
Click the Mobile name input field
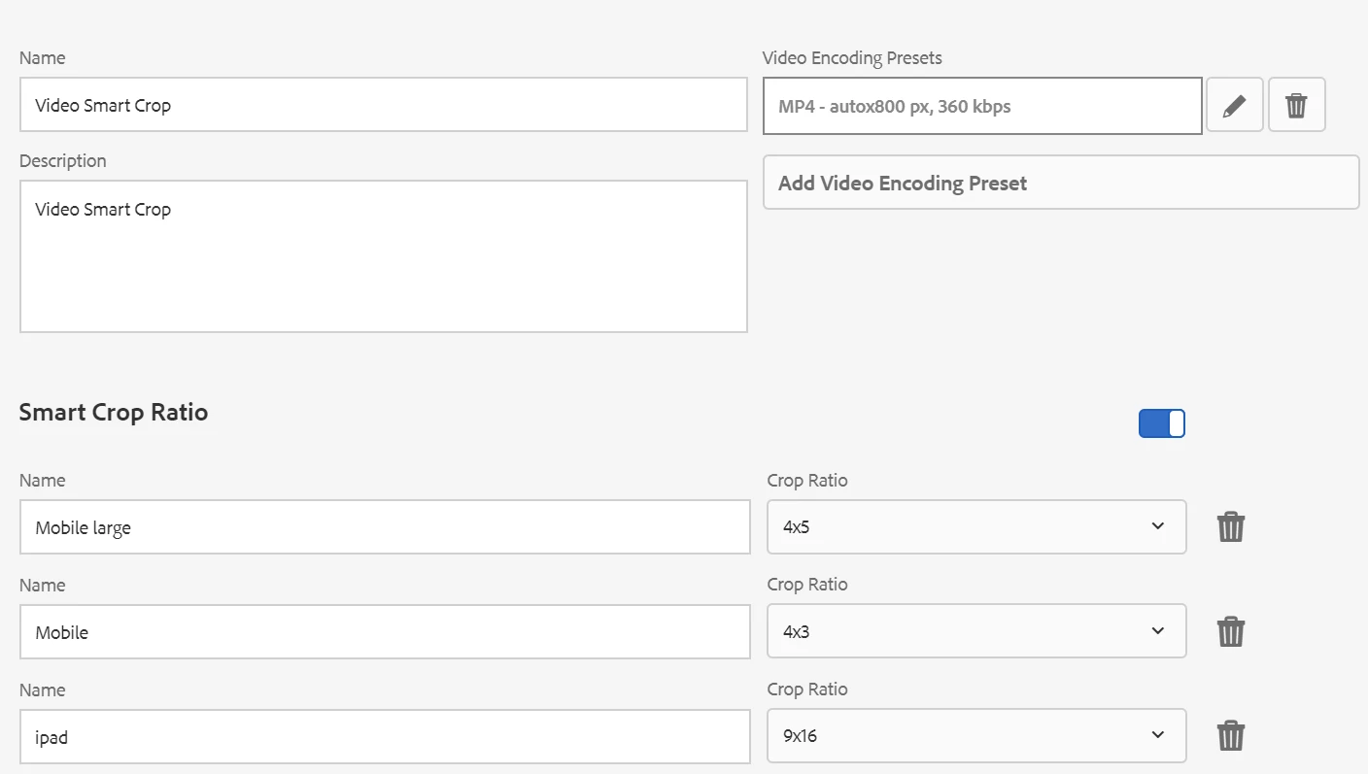click(384, 632)
